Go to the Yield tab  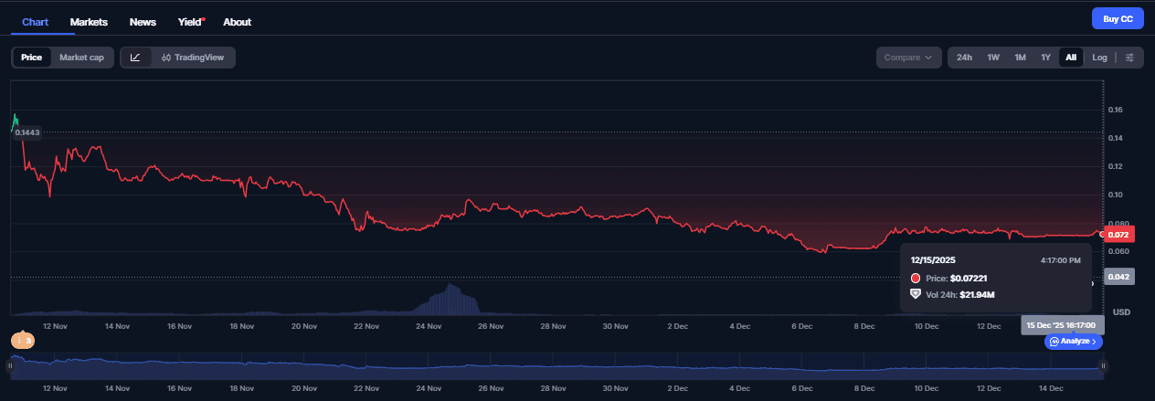(191, 21)
